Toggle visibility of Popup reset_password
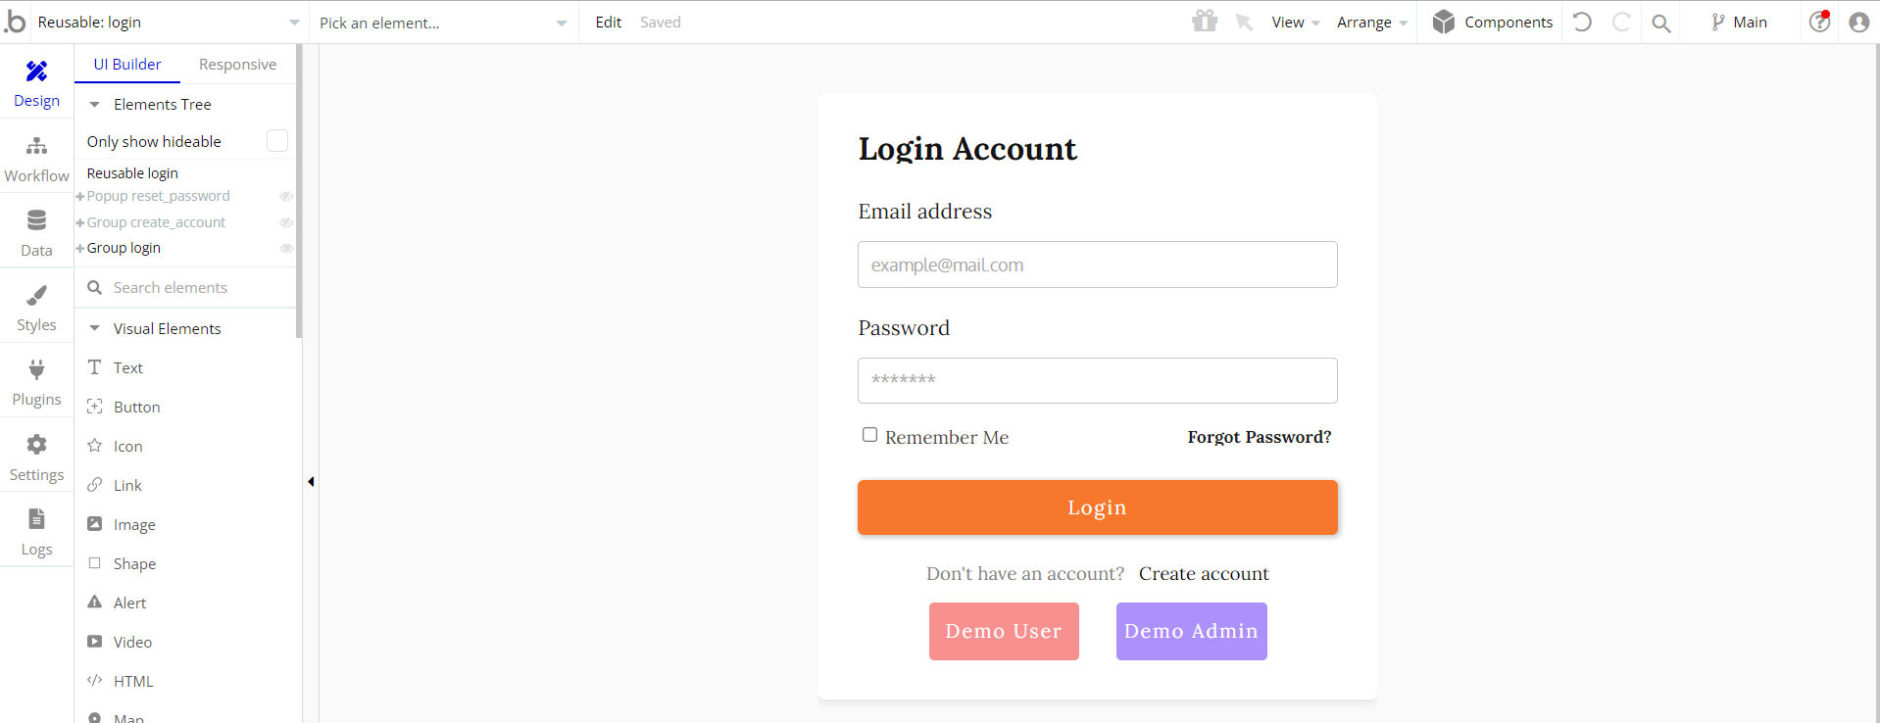Image resolution: width=1880 pixels, height=723 pixels. coord(286,197)
